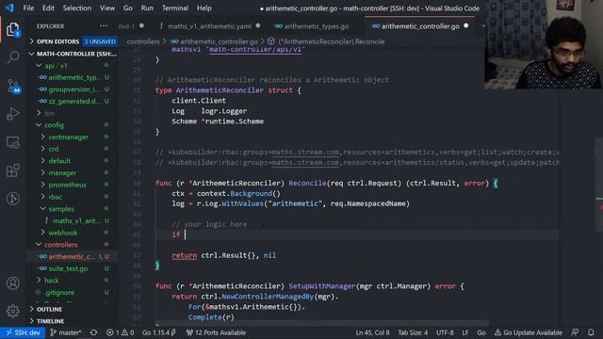Open Explorer more actions ellipsis
The height and width of the screenshot is (339, 603).
click(x=104, y=26)
